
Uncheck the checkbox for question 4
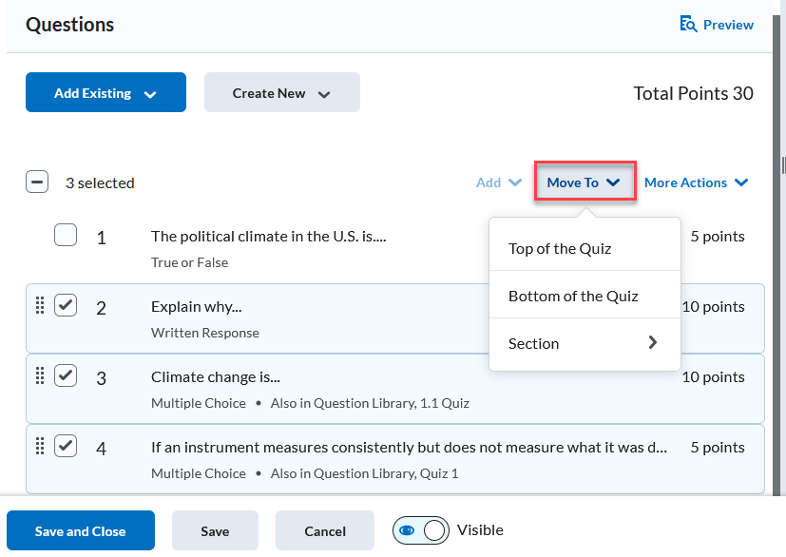[x=66, y=447]
